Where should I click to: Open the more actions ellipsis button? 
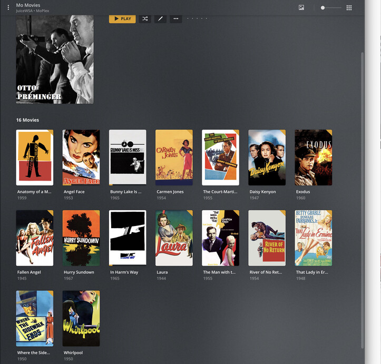(x=176, y=18)
